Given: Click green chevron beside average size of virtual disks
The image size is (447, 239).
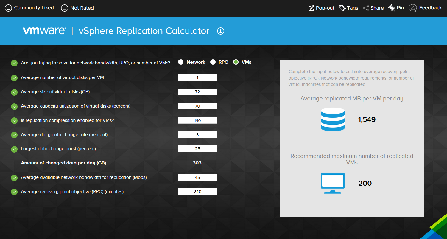Looking at the screenshot, I should coord(14,92).
